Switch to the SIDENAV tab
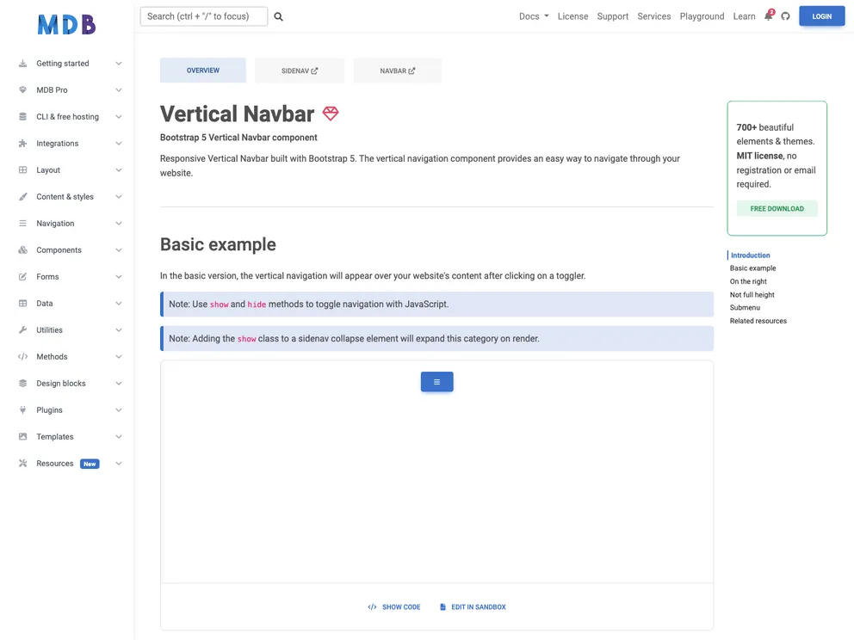This screenshot has height=640, width=854. click(x=299, y=70)
